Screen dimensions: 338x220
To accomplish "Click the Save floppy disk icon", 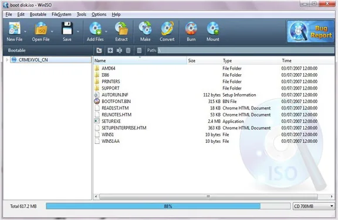I will coord(67,28).
